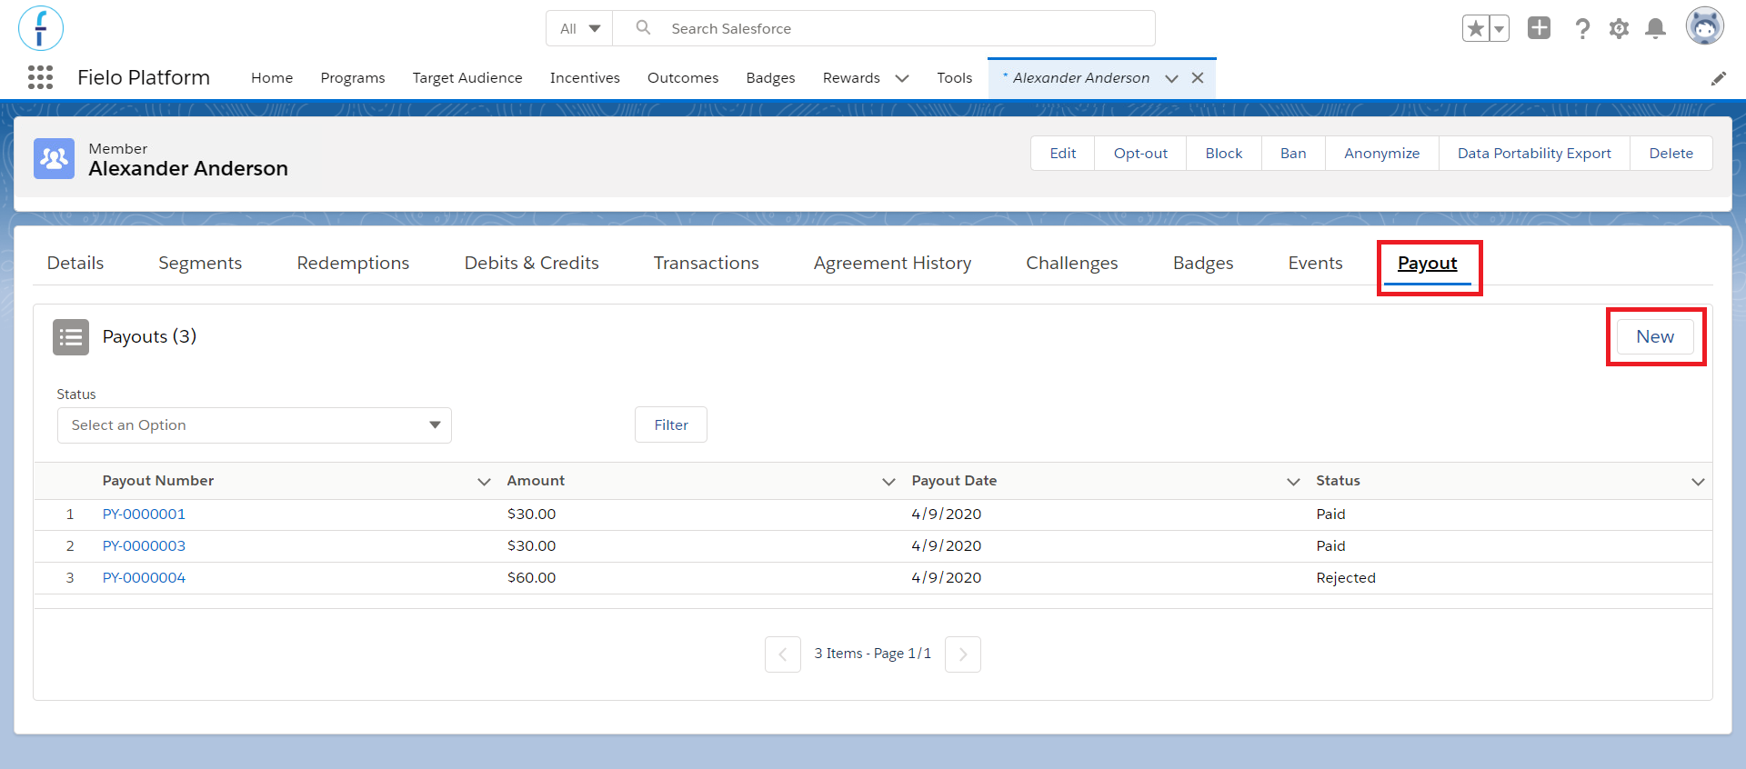Click the Favorites star icon
This screenshot has height=769, width=1746.
(1475, 28)
